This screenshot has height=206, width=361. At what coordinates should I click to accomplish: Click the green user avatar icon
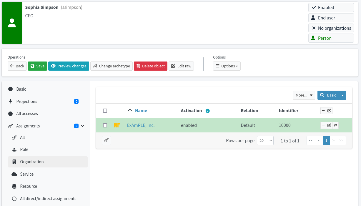tap(12, 23)
